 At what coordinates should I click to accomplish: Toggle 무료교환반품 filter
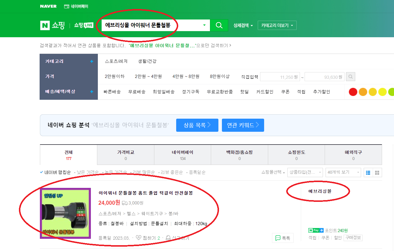(220, 92)
